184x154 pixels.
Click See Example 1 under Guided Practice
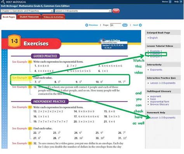22,62
